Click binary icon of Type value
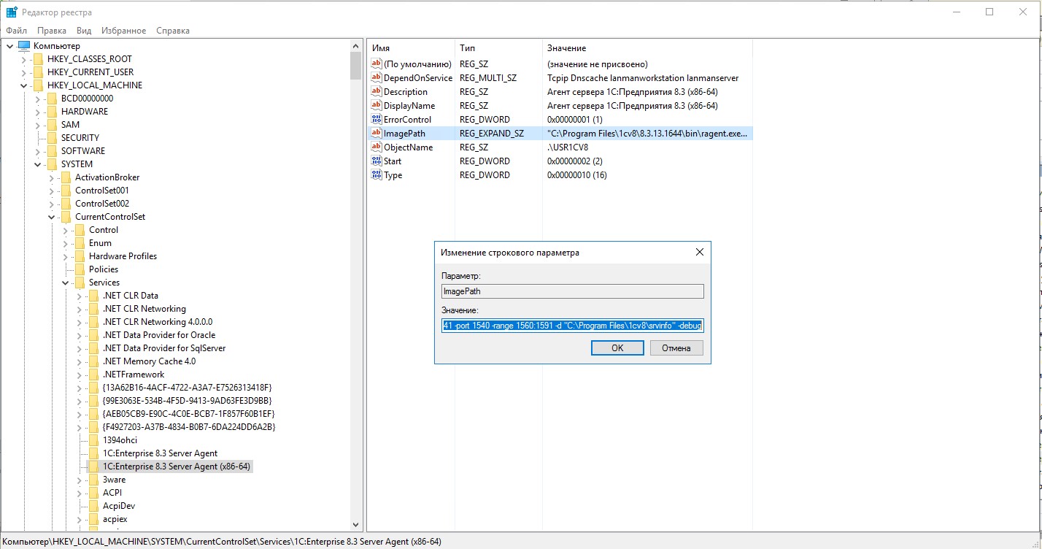The width and height of the screenshot is (1042, 549). (377, 174)
